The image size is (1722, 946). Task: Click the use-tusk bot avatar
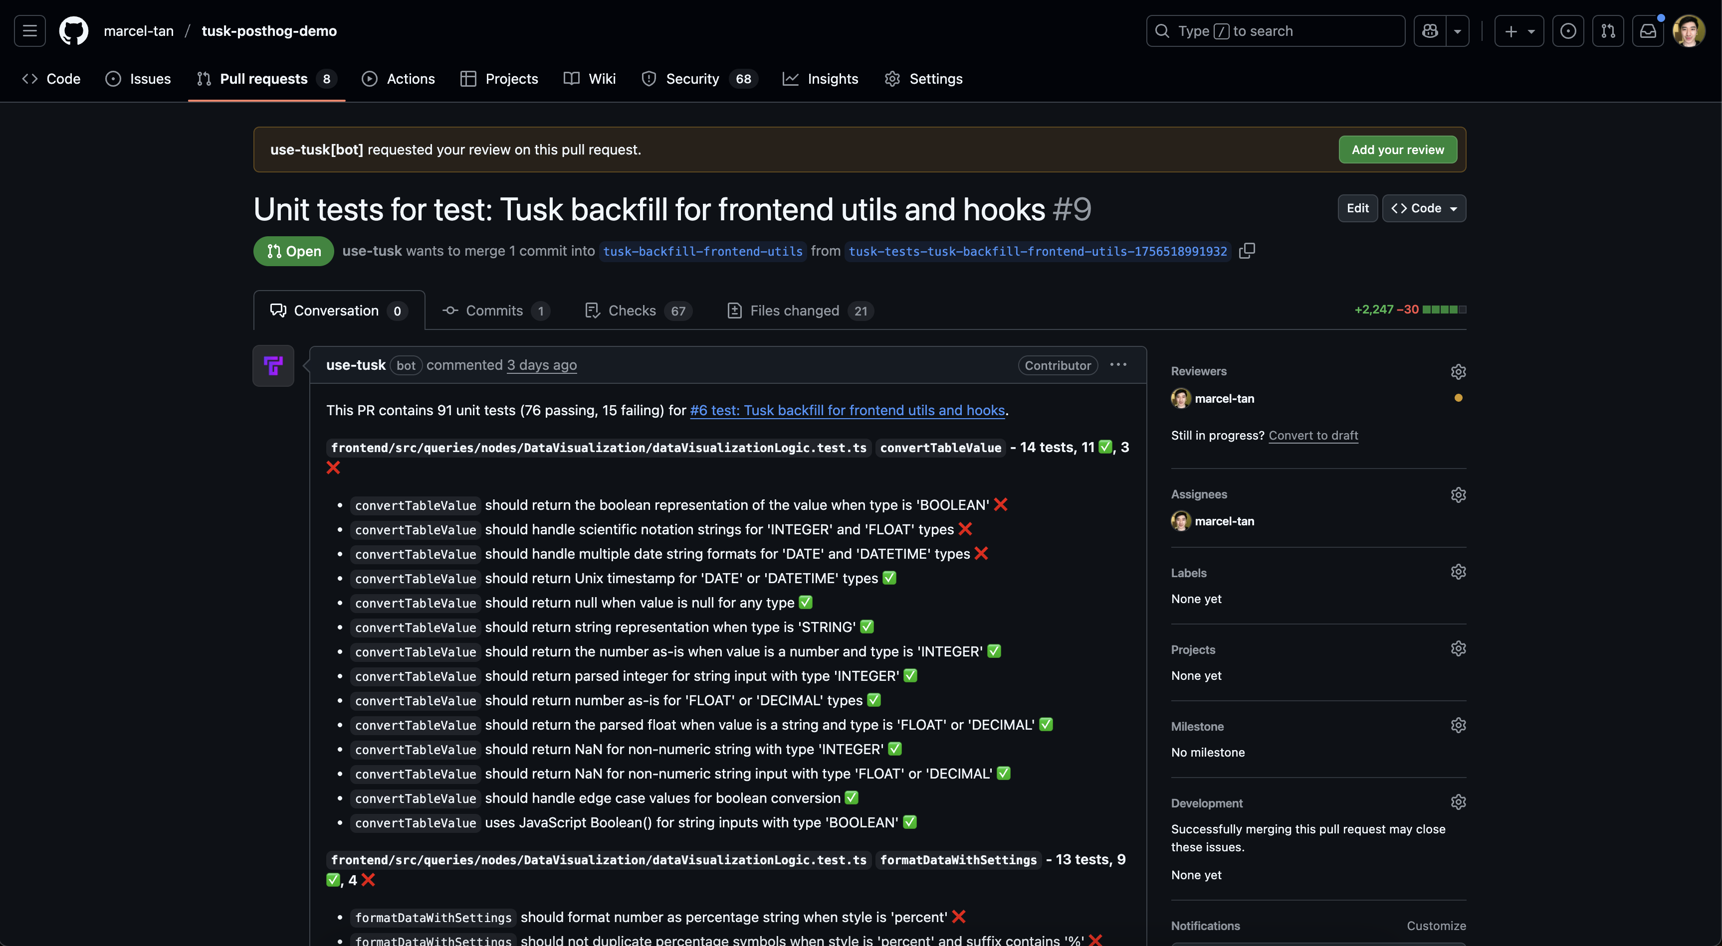tap(273, 365)
